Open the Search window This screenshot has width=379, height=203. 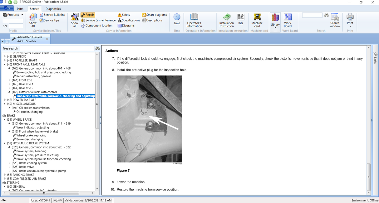(x=335, y=20)
